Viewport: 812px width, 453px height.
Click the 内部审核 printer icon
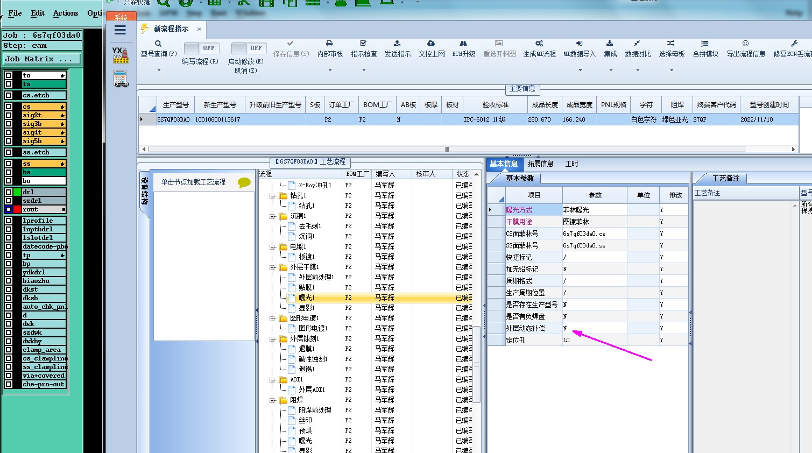pyautogui.click(x=329, y=43)
